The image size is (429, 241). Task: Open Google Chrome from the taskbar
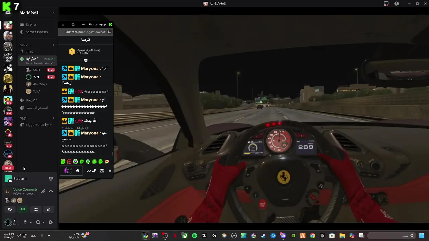pos(312,236)
